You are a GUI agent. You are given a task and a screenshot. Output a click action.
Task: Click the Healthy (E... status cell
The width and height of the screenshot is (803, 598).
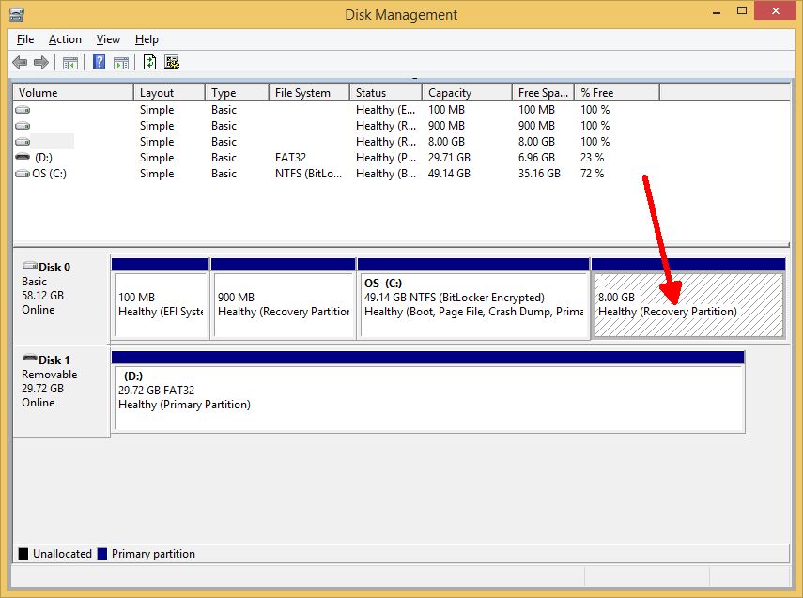[x=386, y=110]
